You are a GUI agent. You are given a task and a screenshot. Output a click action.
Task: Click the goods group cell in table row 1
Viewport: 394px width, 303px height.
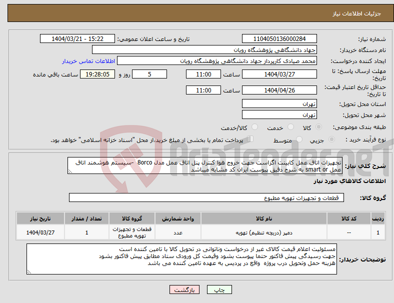pos(132,232)
